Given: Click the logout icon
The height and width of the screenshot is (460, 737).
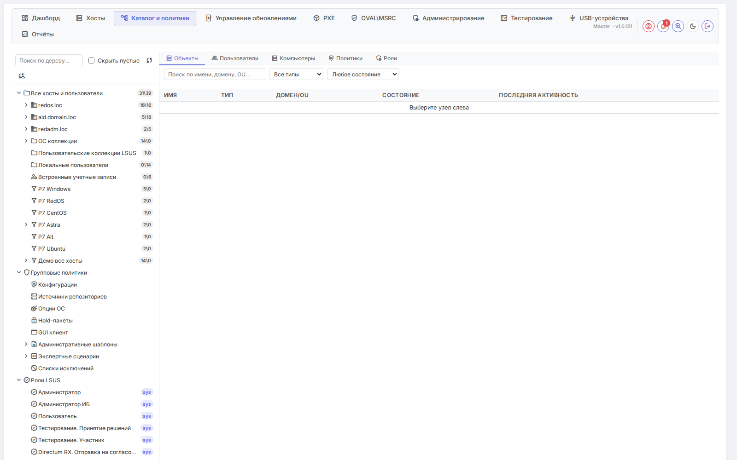Looking at the screenshot, I should (x=708, y=26).
